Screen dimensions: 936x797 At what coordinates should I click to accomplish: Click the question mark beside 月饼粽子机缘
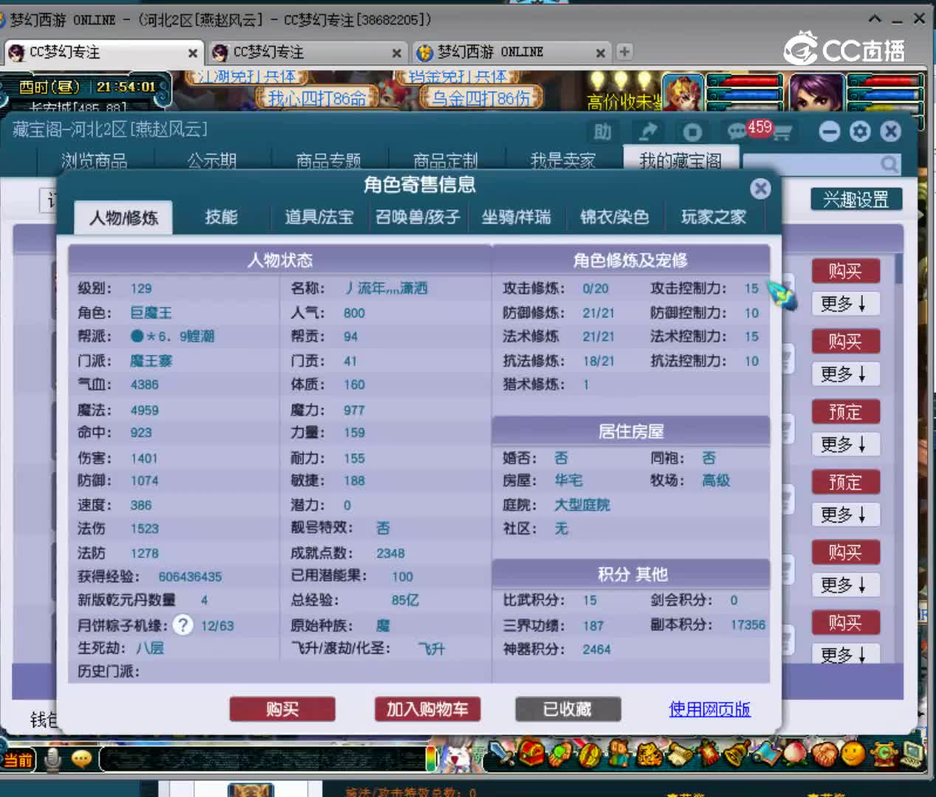coord(183,625)
